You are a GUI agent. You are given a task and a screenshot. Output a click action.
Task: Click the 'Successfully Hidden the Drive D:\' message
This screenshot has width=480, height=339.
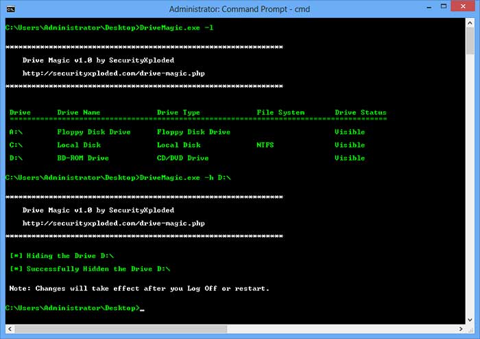pyautogui.click(x=90, y=269)
